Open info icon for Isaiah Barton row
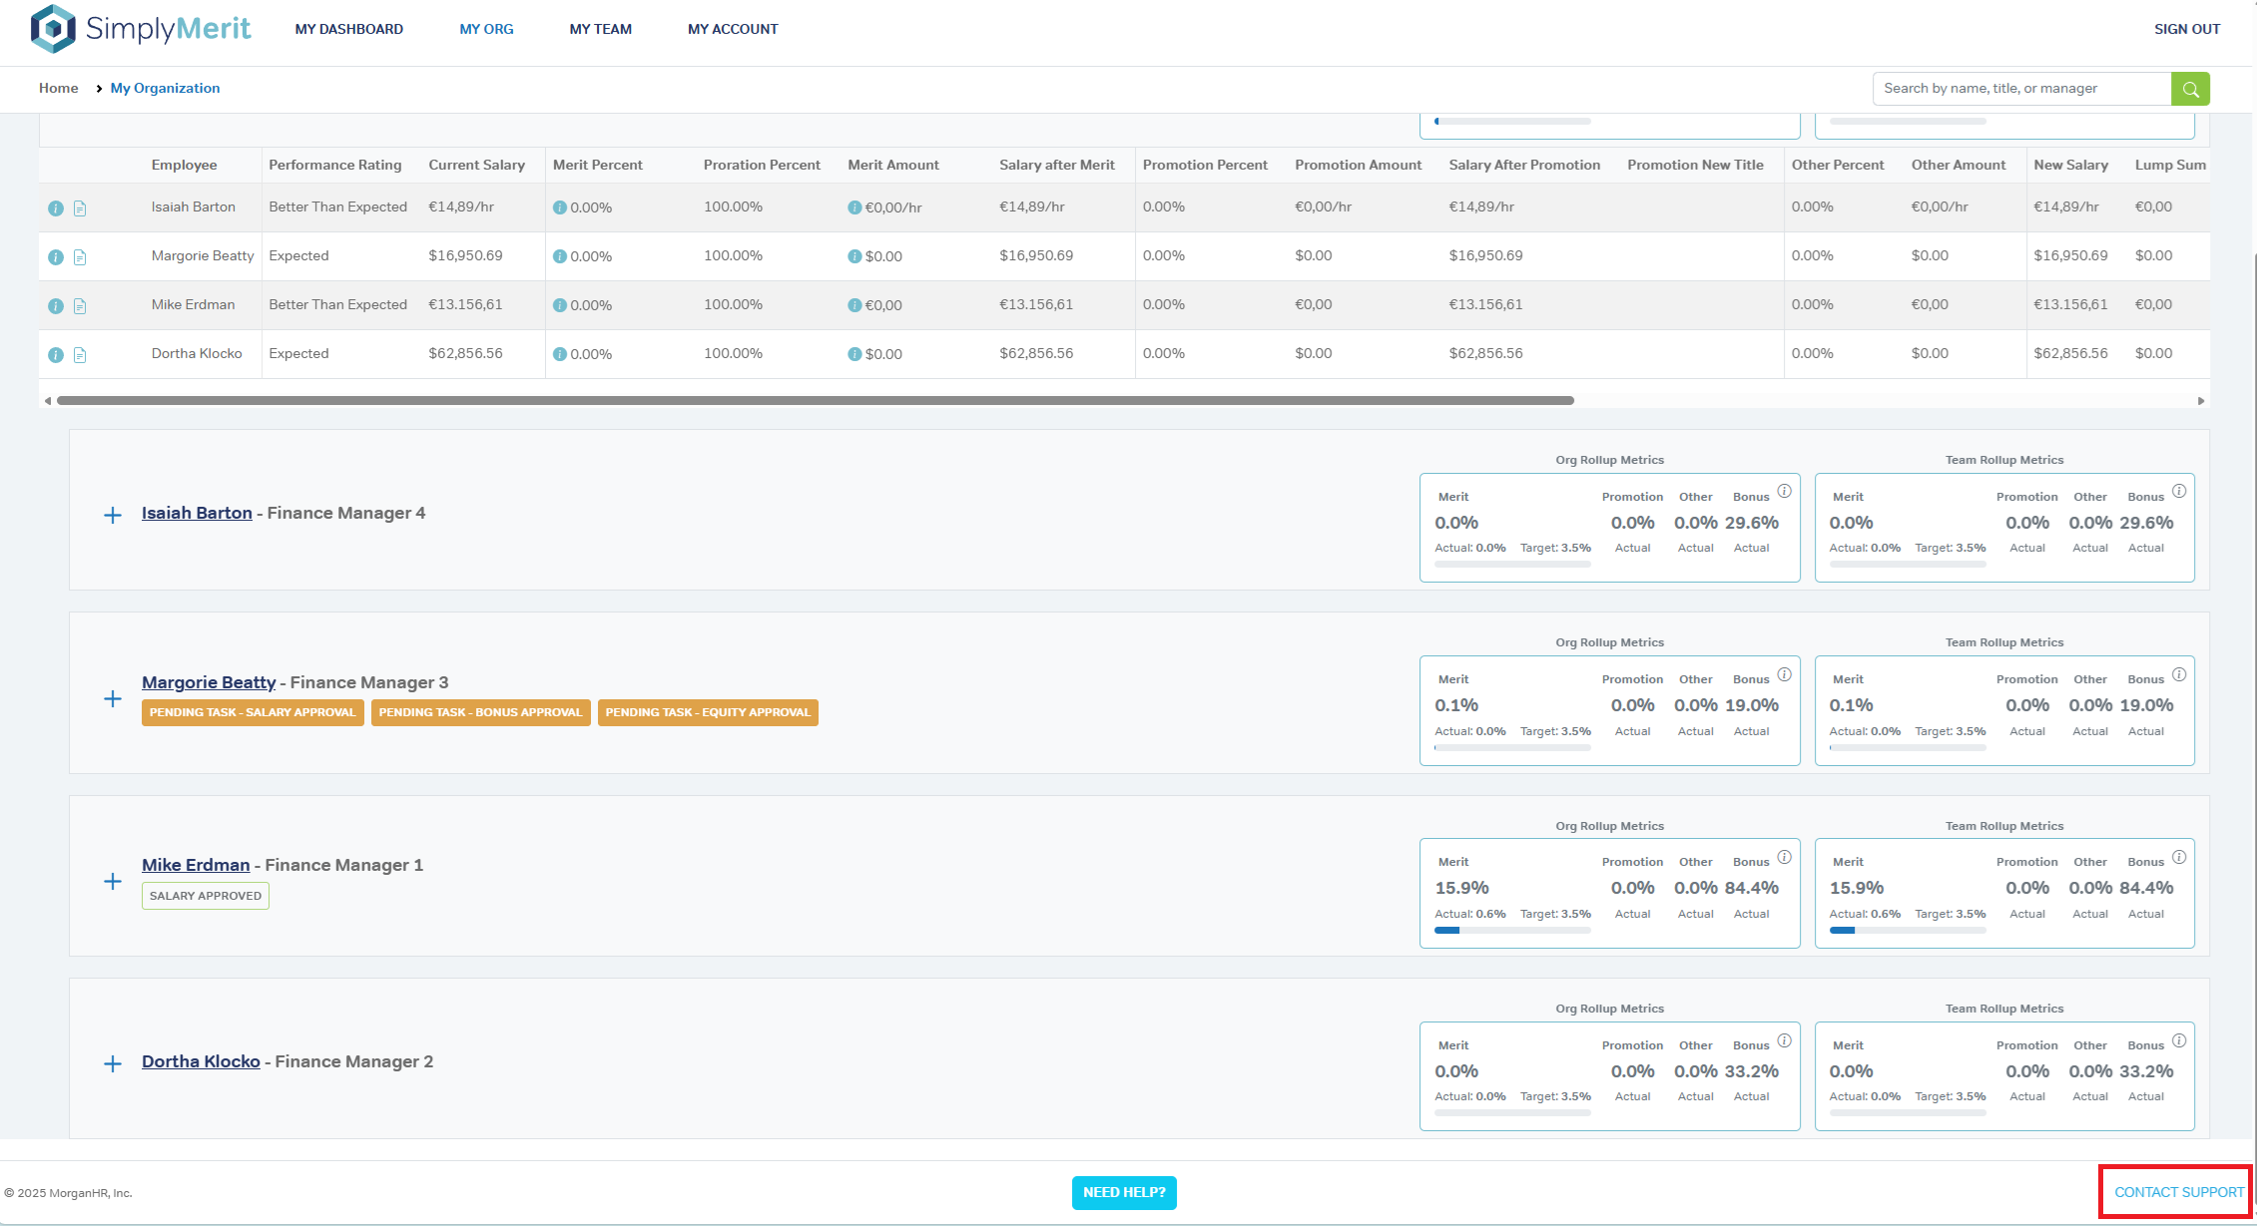 [x=56, y=208]
